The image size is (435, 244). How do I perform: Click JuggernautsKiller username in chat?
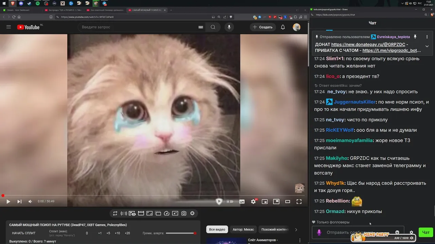pos(355,102)
